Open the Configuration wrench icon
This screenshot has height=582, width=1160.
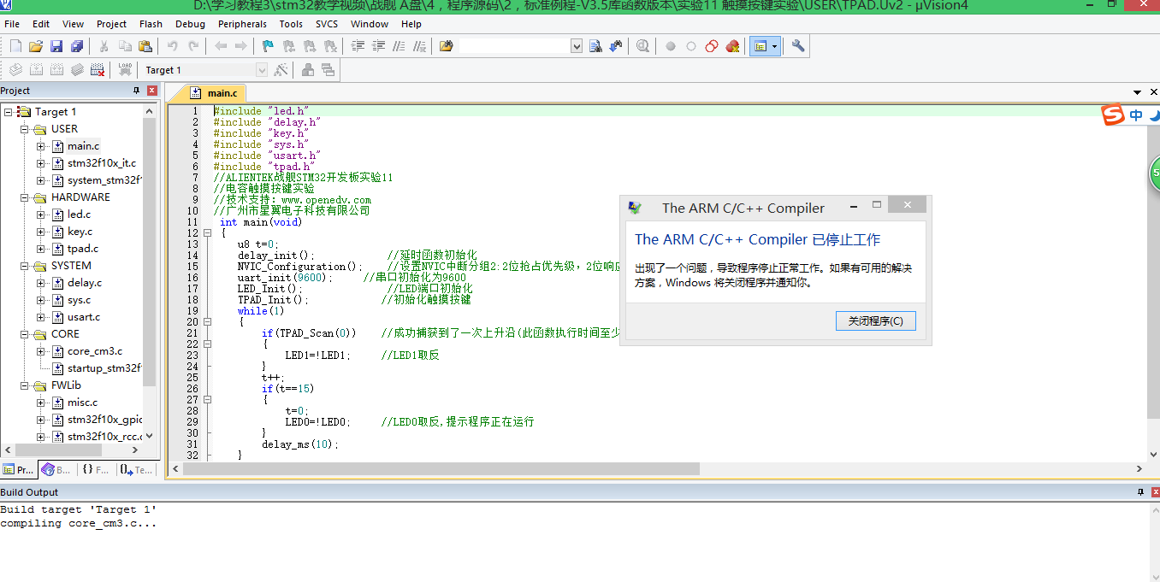(798, 46)
